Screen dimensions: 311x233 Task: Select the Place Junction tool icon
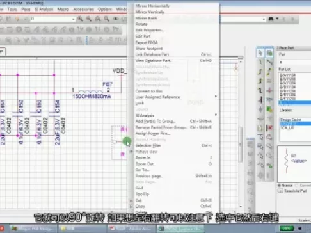269,90
